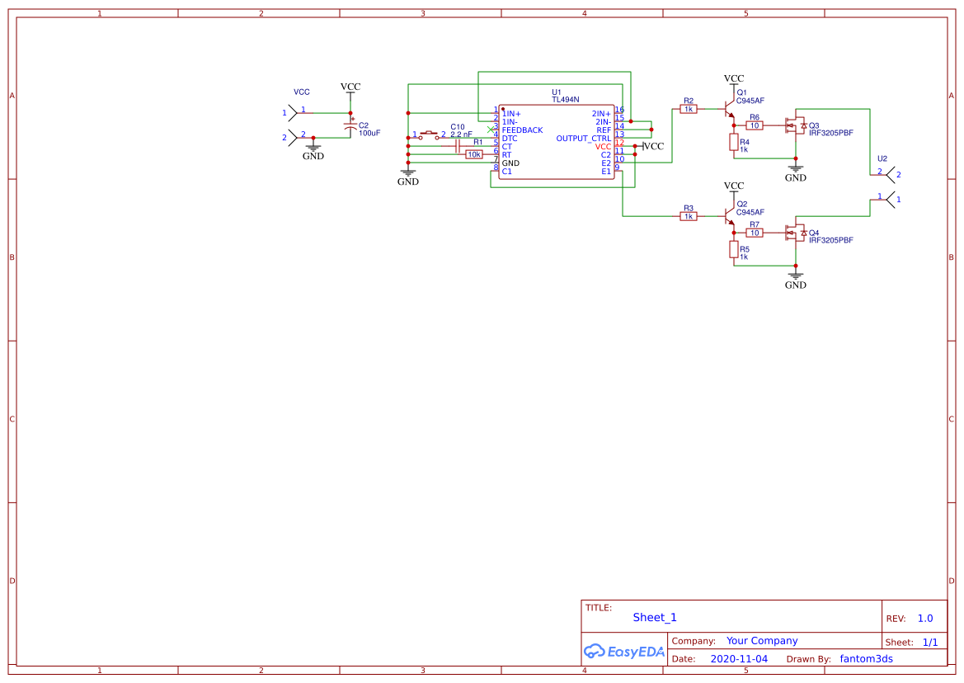Image resolution: width=964 pixels, height=683 pixels.
Task: Select the Q2 transistor symbol
Action: pos(729,216)
